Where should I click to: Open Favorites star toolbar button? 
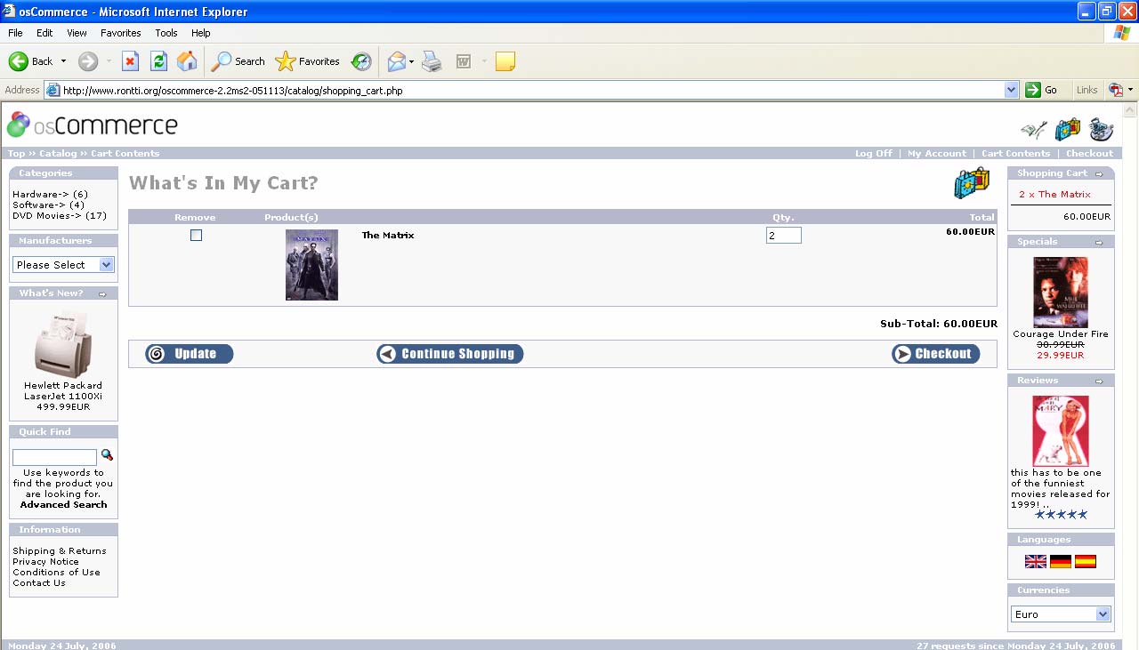307,61
